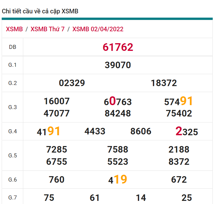The width and height of the screenshot is (215, 204).
Task: Select the G.2 number 18372
Action: tap(164, 83)
